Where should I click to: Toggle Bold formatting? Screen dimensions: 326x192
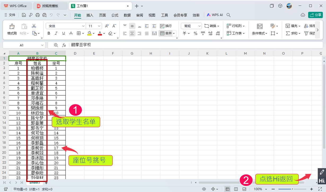pos(49,33)
